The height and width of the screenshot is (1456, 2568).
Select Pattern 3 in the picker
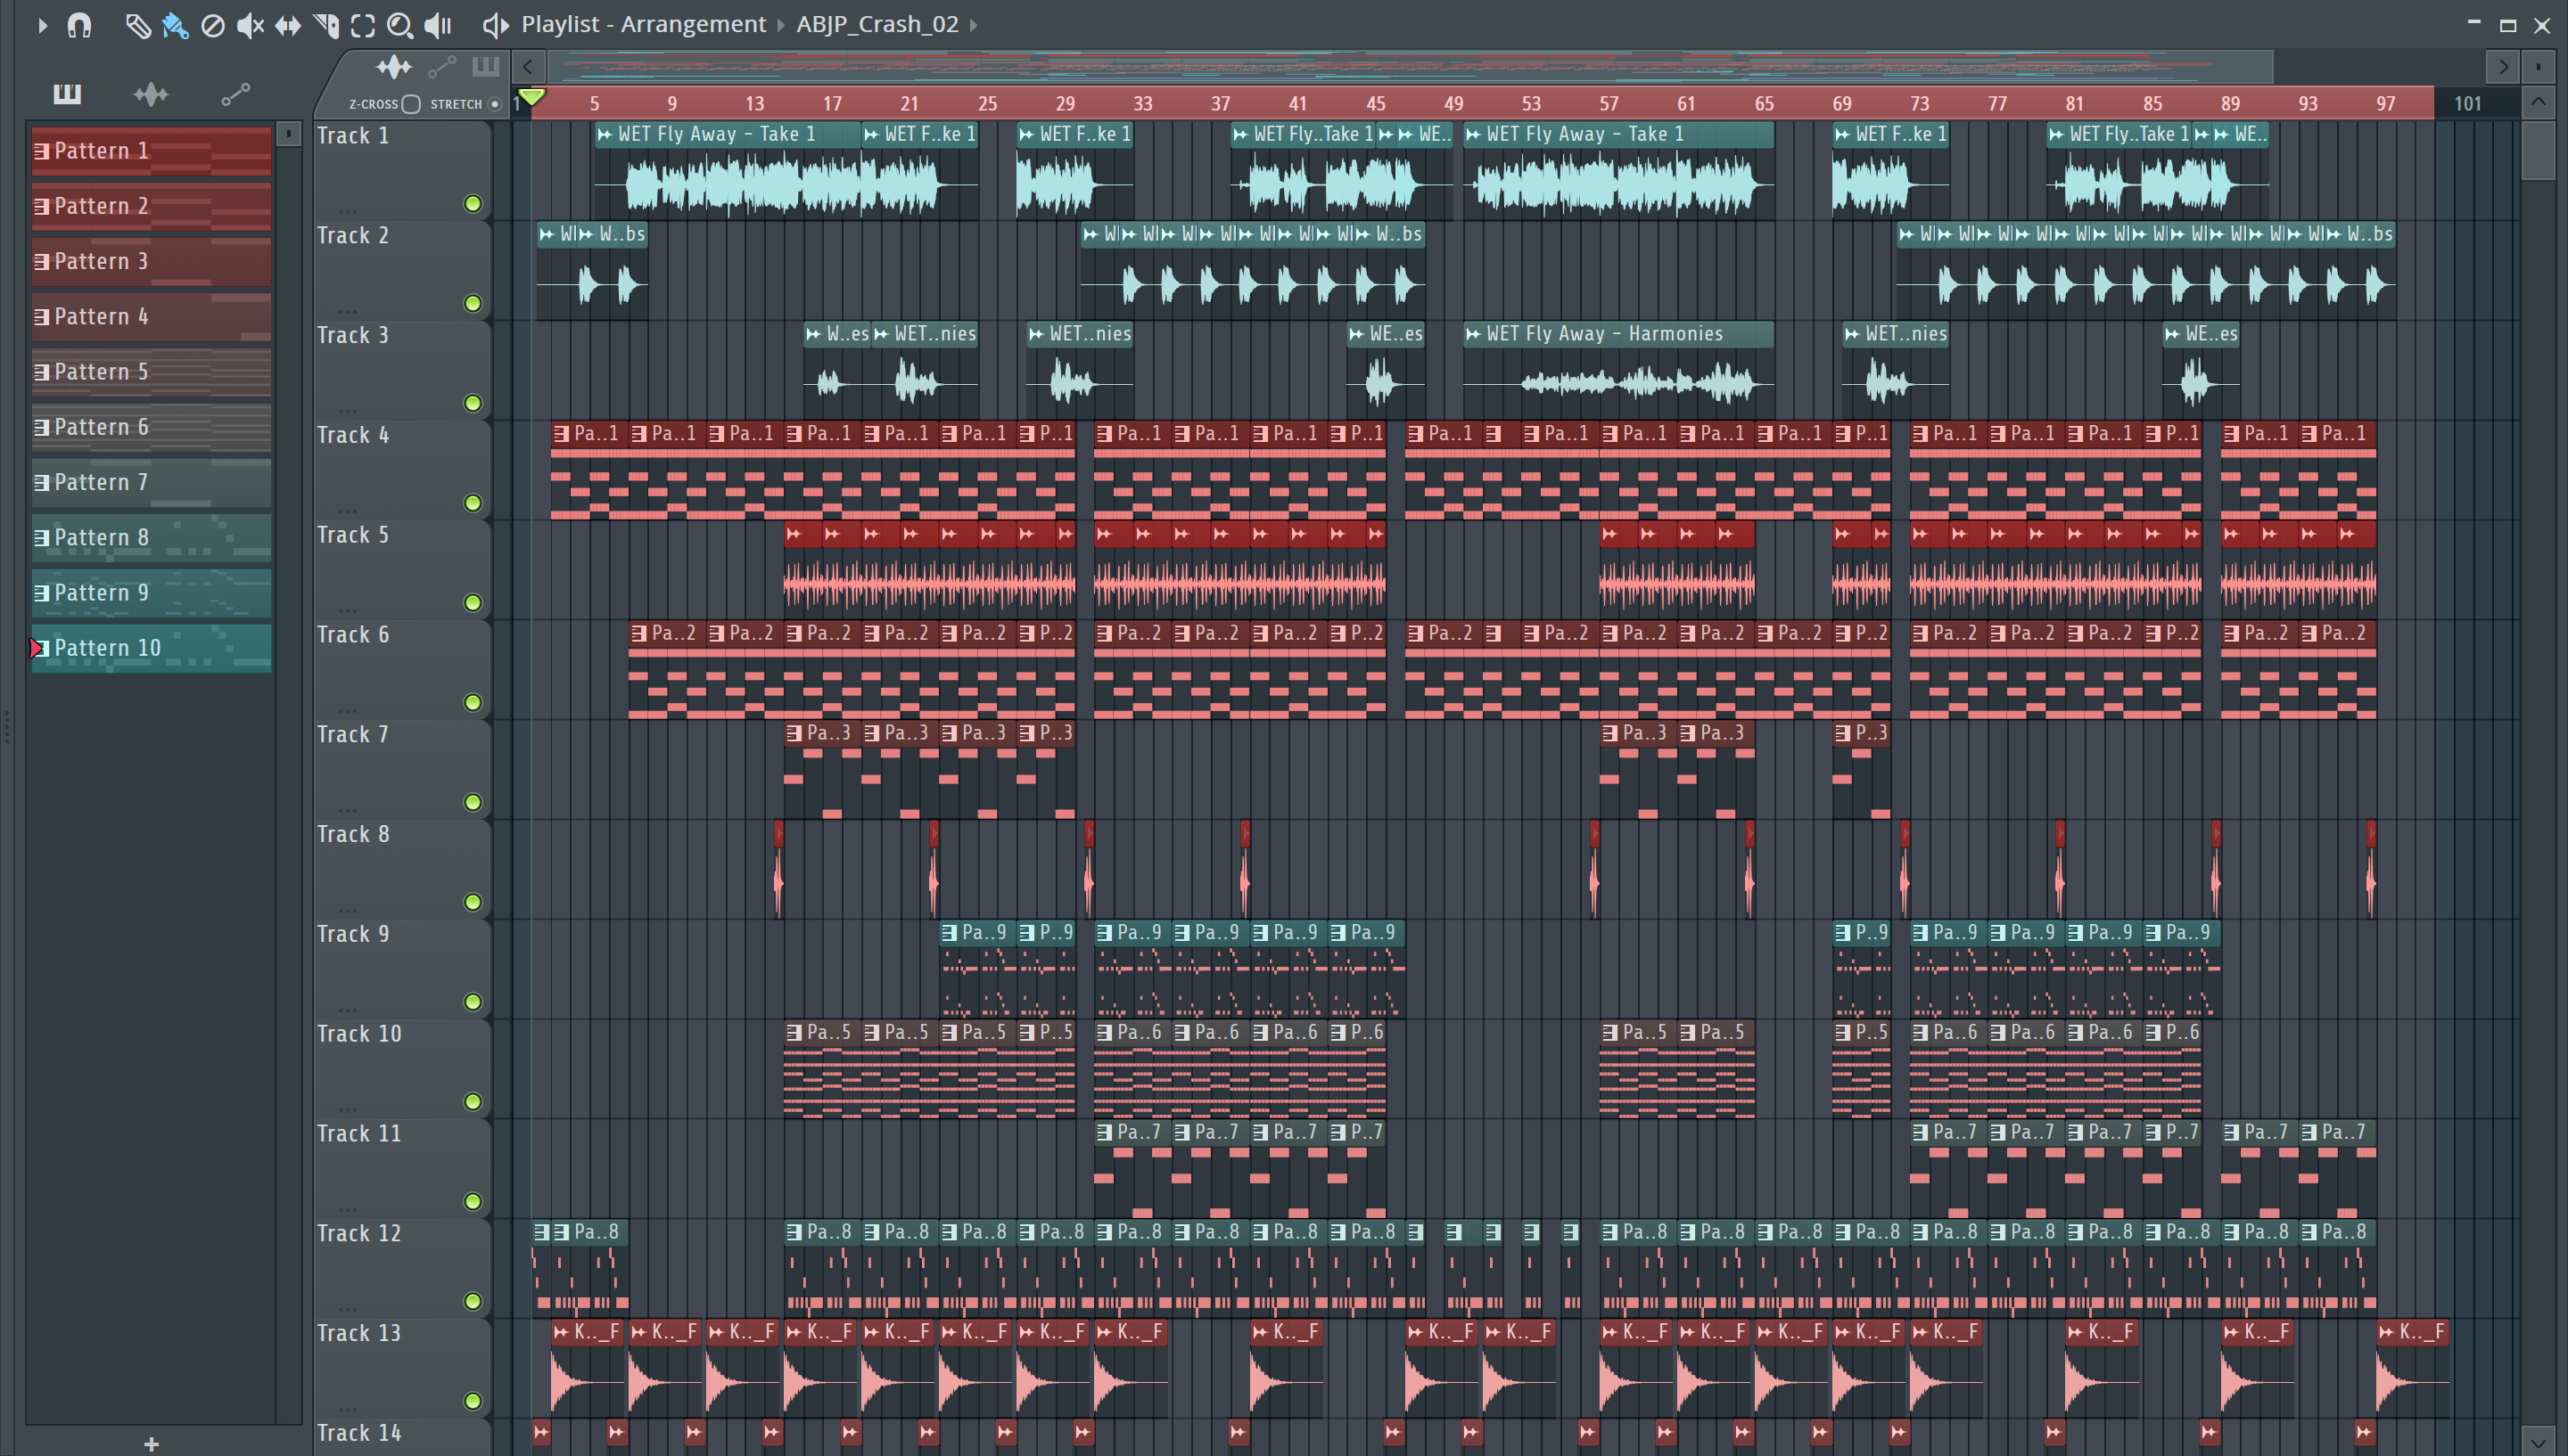(x=151, y=262)
